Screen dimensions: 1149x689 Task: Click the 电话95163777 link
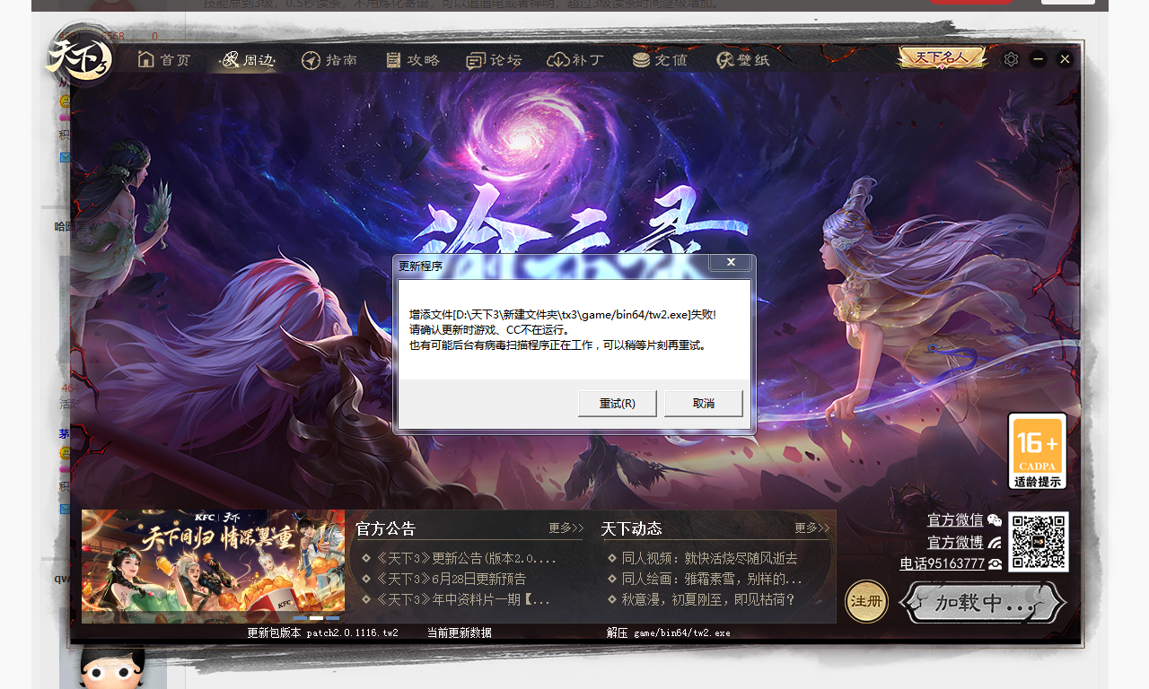coord(943,563)
